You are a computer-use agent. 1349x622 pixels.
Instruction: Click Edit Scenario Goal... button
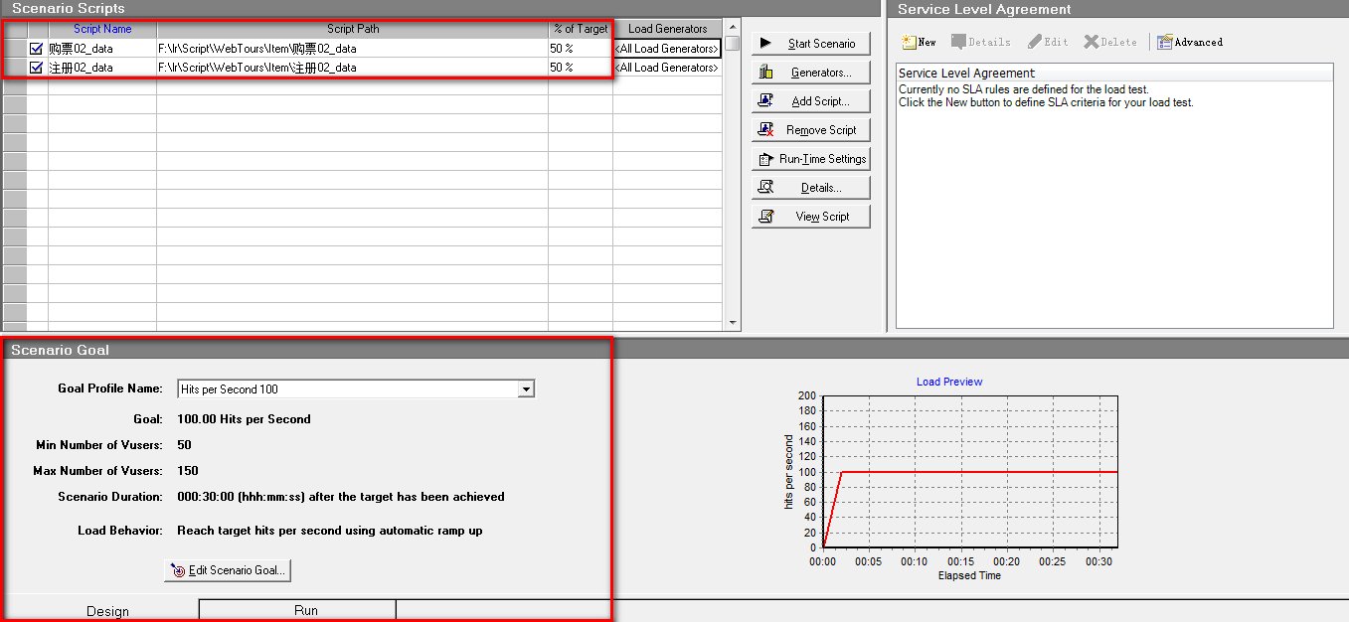coord(228,570)
